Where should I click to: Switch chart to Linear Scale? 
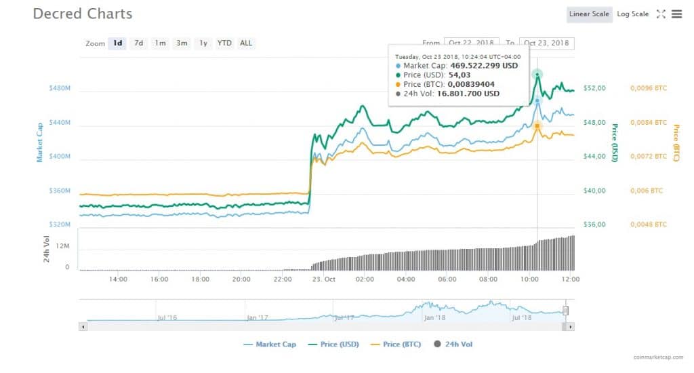[x=589, y=14]
